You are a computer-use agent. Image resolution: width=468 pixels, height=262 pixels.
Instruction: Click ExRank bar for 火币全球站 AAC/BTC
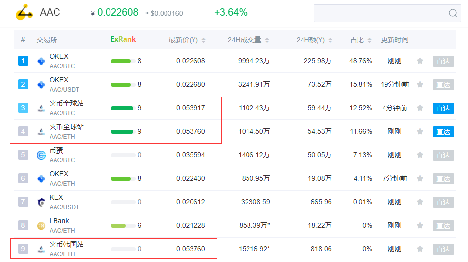pos(123,108)
